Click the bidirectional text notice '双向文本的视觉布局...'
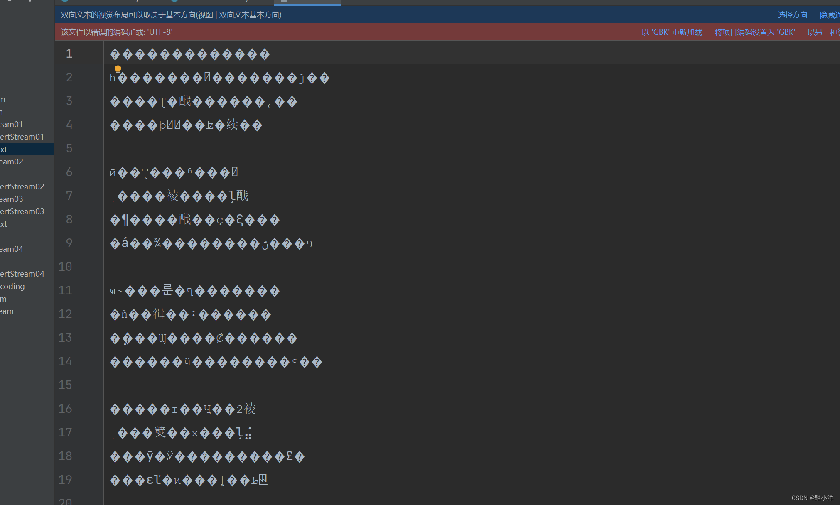The width and height of the screenshot is (840, 505). [171, 15]
